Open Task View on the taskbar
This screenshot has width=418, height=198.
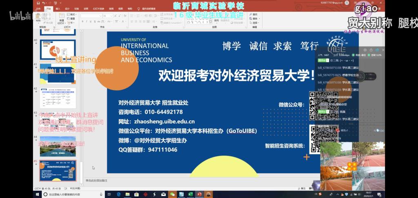point(109,194)
